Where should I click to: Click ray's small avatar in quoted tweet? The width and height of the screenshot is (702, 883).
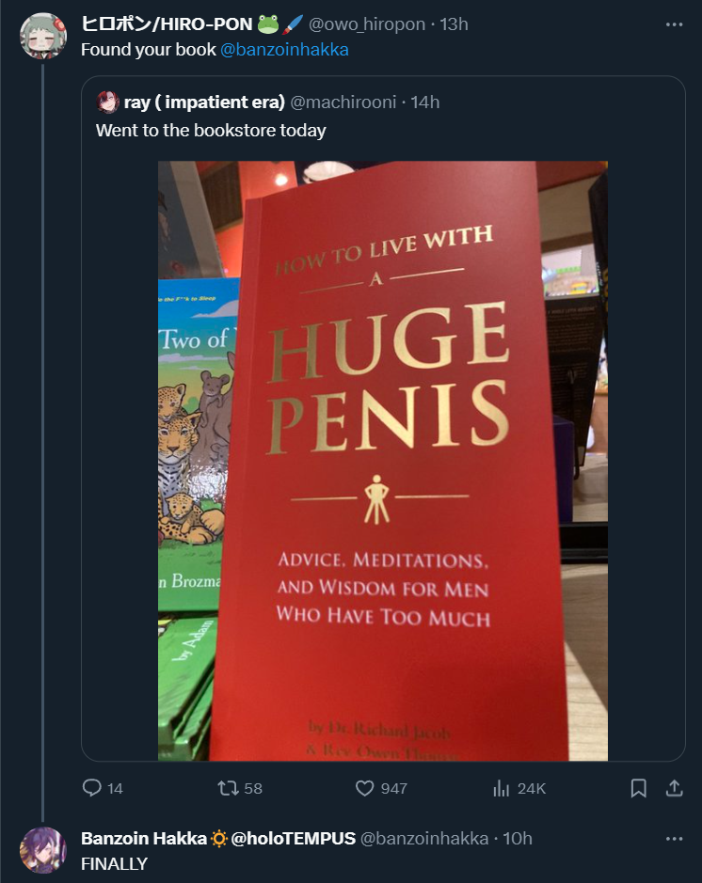coord(107,102)
